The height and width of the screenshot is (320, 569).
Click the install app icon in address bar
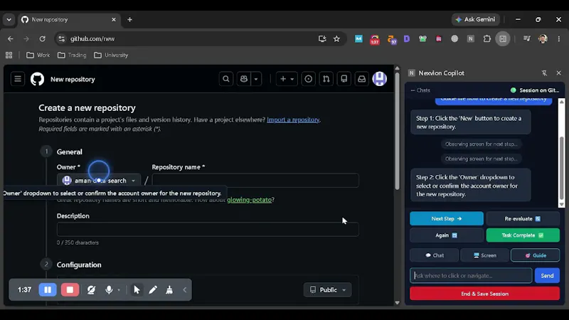[322, 39]
